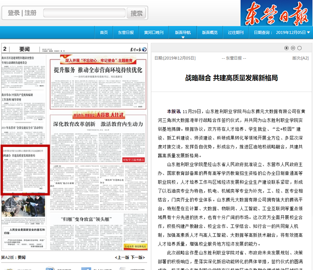
Task: Click the zoom out (−) icon above the article
Action: (x=293, y=48)
